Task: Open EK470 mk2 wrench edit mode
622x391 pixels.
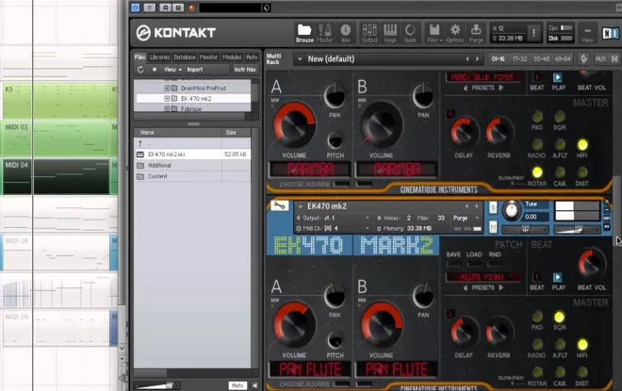Action: 279,205
